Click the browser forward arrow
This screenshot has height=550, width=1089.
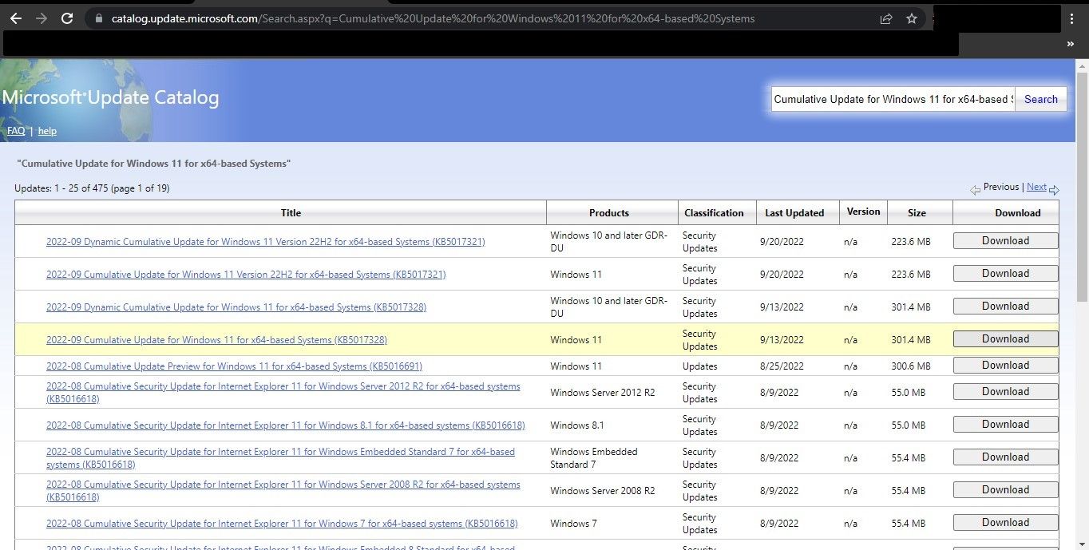42,18
